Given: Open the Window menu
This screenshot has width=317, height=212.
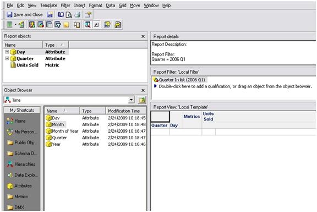Looking at the screenshot, I should 151,6.
